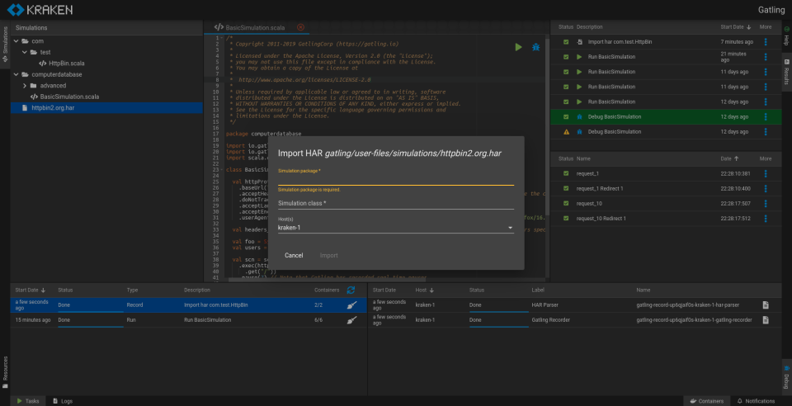
Task: Open the Host(s) kraken-1 dropdown
Action: click(395, 227)
